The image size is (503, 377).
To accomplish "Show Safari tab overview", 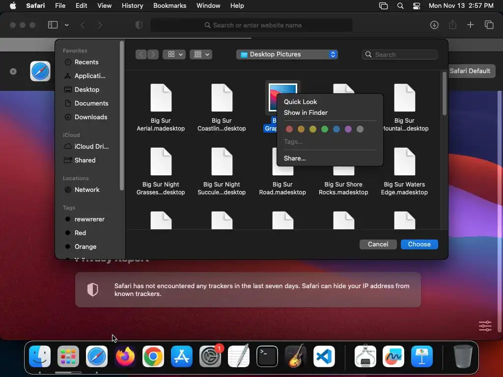I will [x=489, y=25].
